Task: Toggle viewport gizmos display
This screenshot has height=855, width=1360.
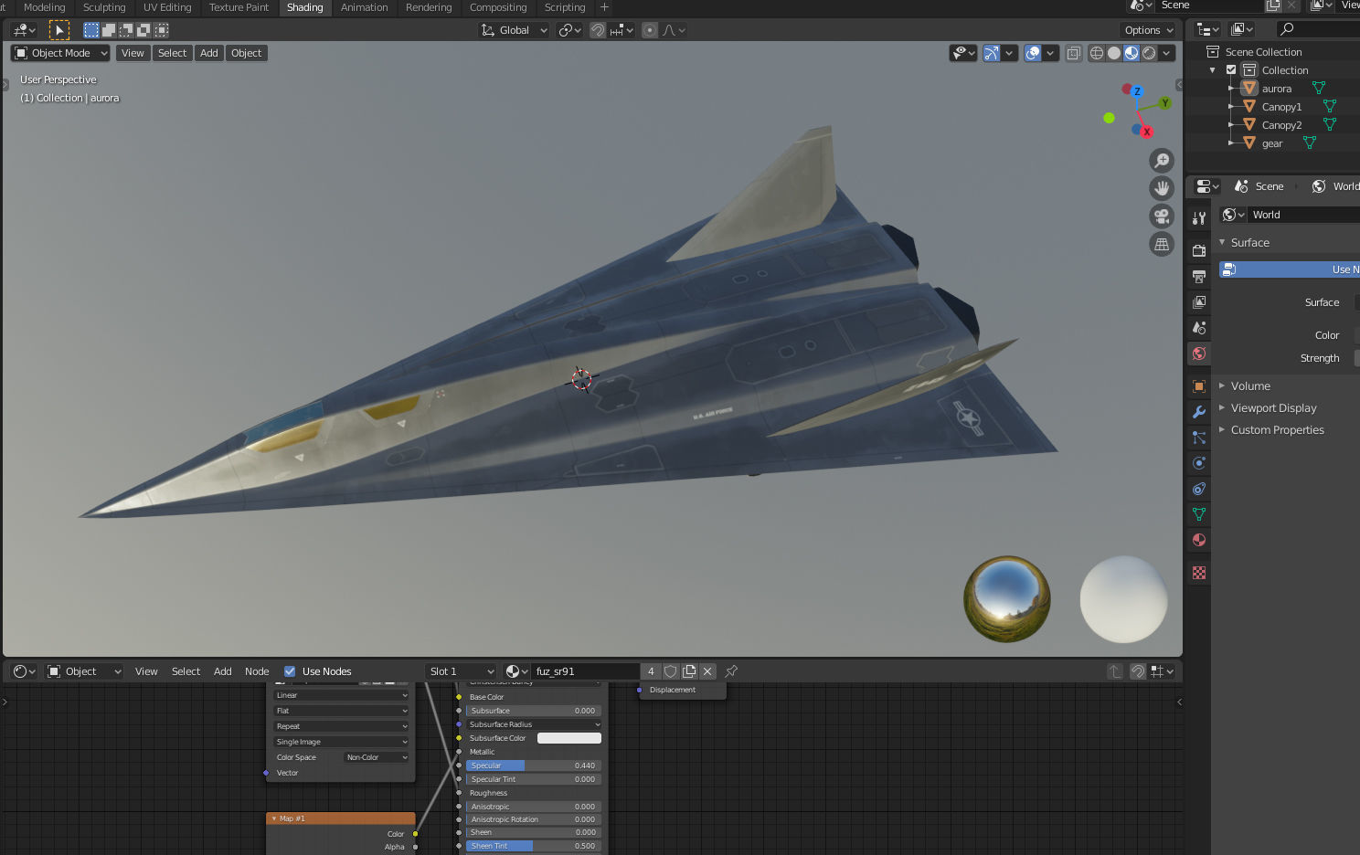Action: (991, 53)
